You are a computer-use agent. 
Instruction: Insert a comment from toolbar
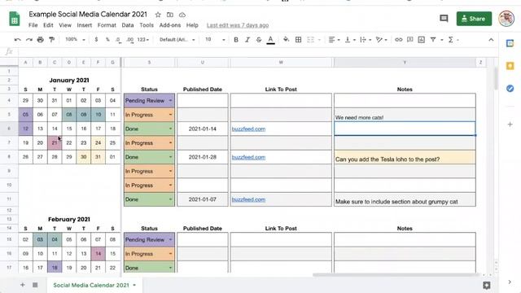coord(410,40)
